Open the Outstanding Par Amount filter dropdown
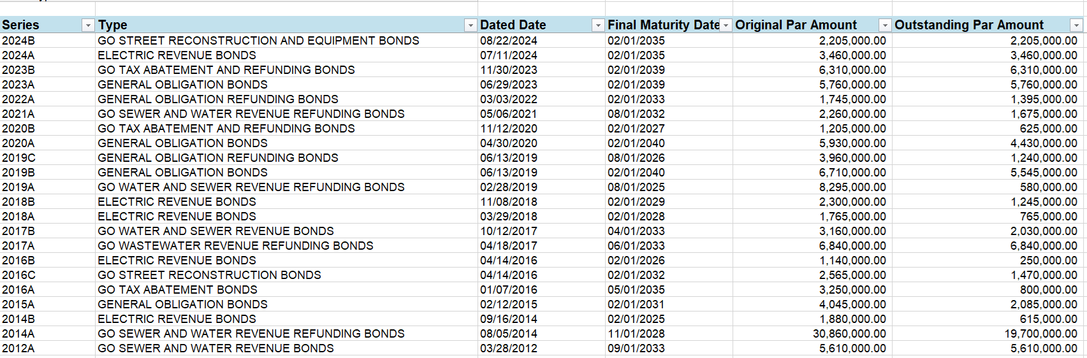This screenshot has width=1087, height=358. coord(1076,25)
